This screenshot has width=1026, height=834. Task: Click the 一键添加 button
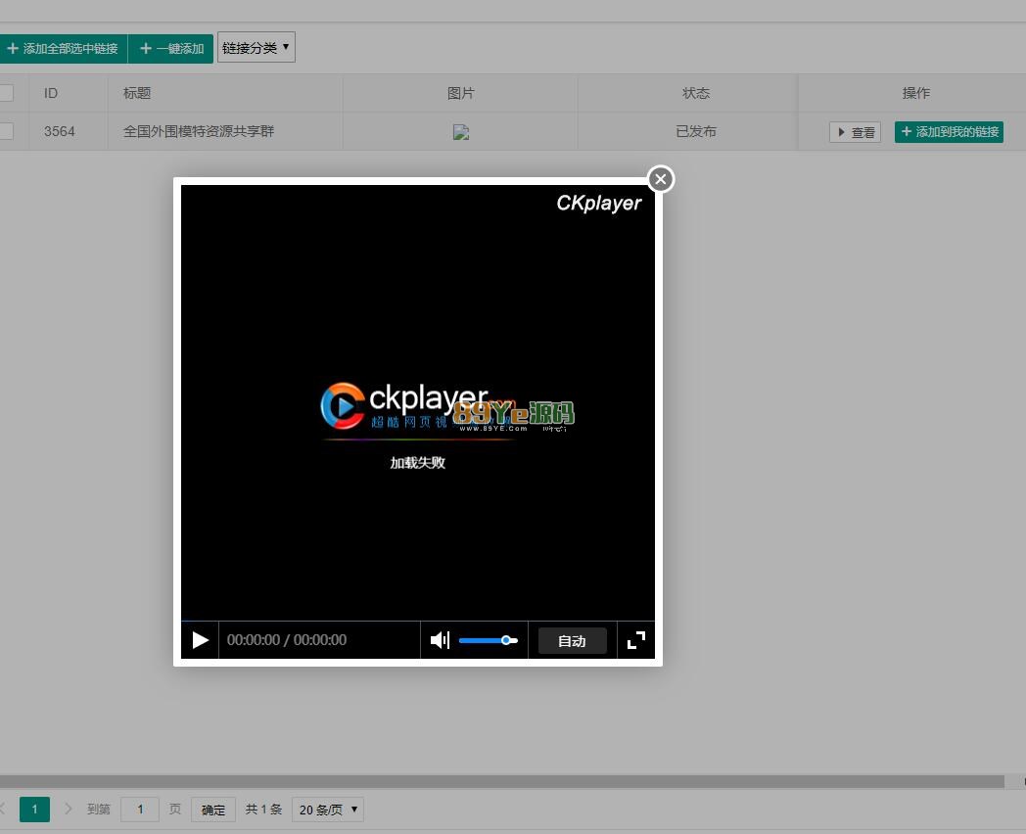pyautogui.click(x=170, y=48)
